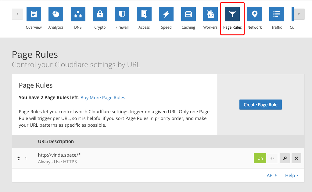Click the Create Page Rule button
The width and height of the screenshot is (312, 192).
(260, 105)
